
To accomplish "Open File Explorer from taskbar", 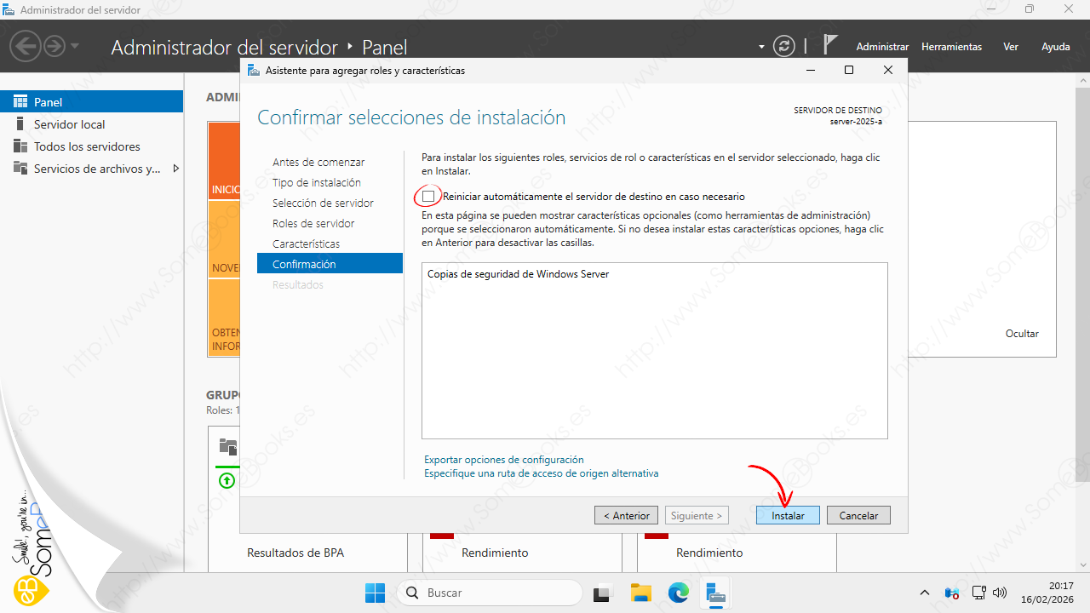I will pyautogui.click(x=640, y=593).
